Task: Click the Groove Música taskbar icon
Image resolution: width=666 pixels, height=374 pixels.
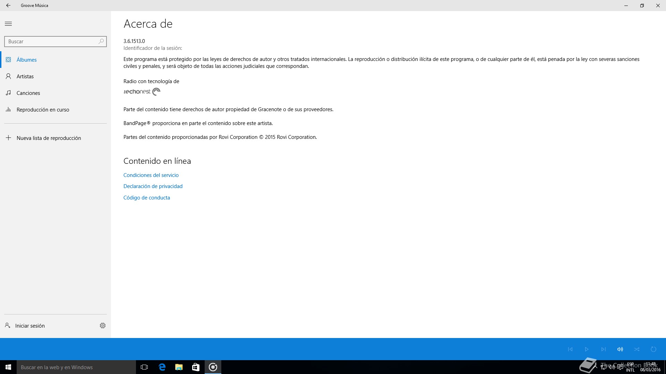Action: point(213,367)
